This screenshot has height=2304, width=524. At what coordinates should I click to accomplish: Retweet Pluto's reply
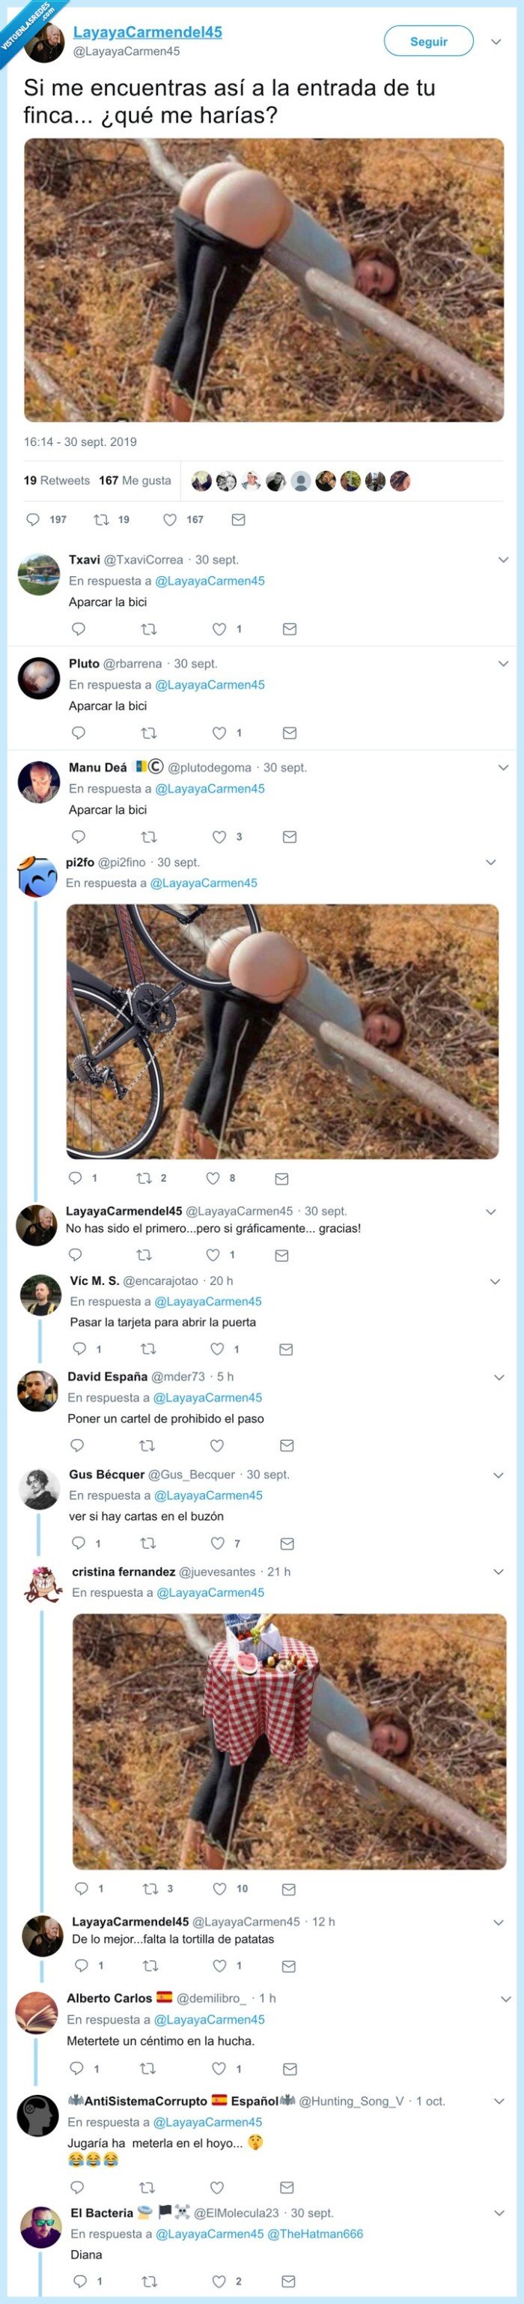(149, 734)
